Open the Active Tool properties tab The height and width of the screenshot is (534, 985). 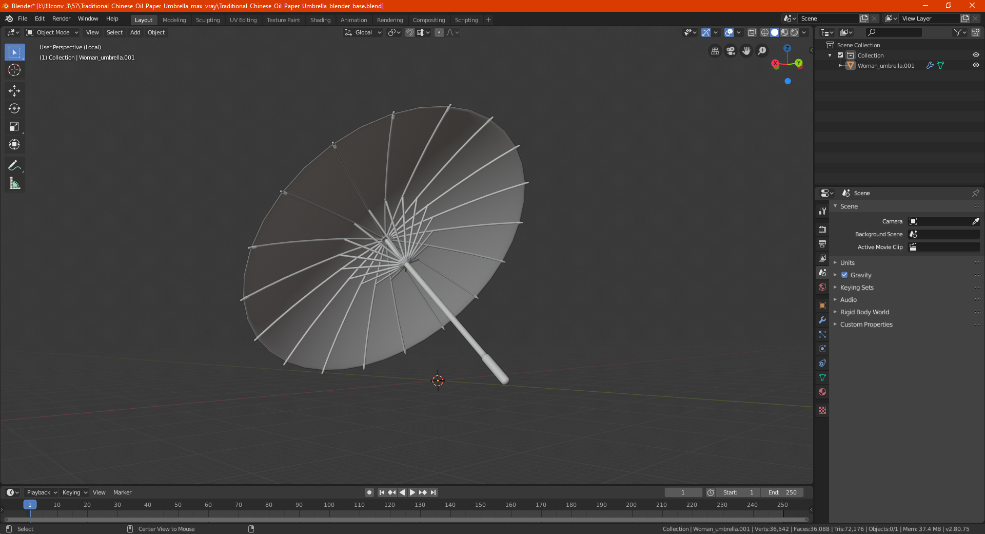click(x=822, y=211)
